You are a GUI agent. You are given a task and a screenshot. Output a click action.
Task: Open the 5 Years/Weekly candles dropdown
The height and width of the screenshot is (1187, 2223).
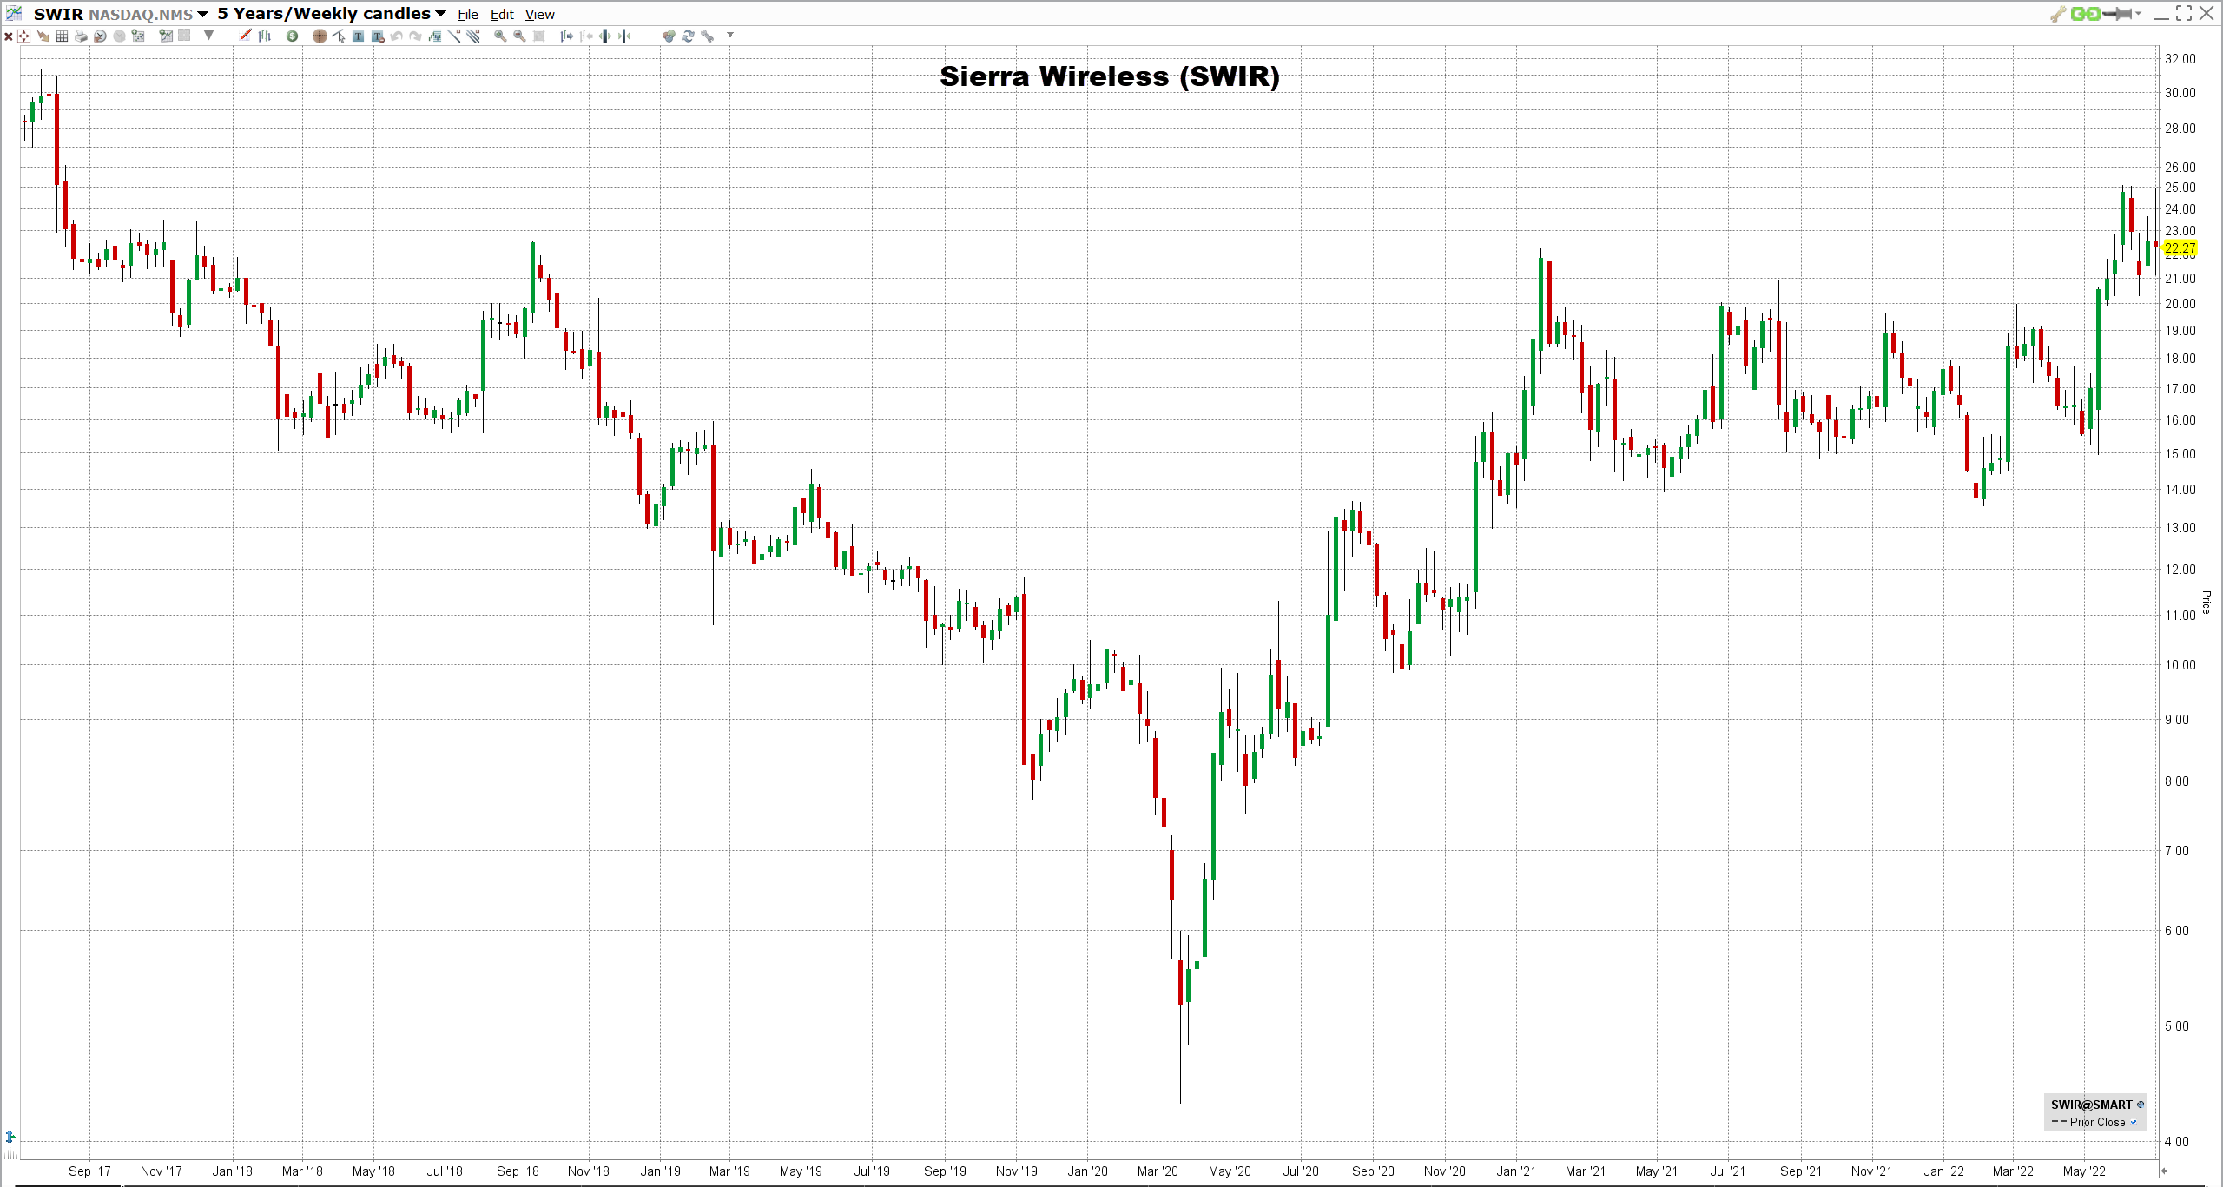click(440, 14)
